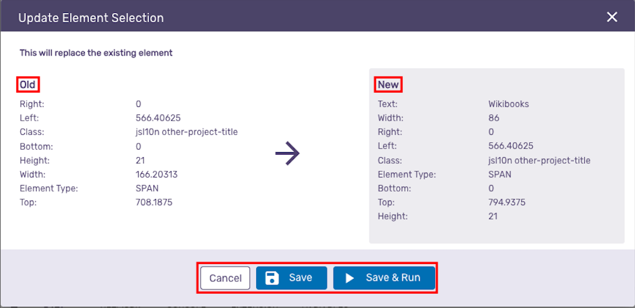Select the Old heading
The height and width of the screenshot is (308, 635).
[x=27, y=85]
